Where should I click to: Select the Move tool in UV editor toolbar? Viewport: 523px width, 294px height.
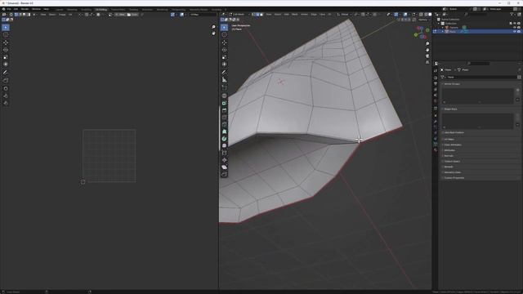click(x=6, y=42)
